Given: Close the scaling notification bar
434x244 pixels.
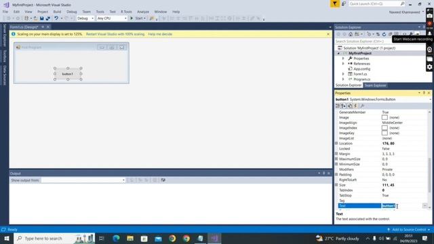Looking at the screenshot, I should click(328, 34).
